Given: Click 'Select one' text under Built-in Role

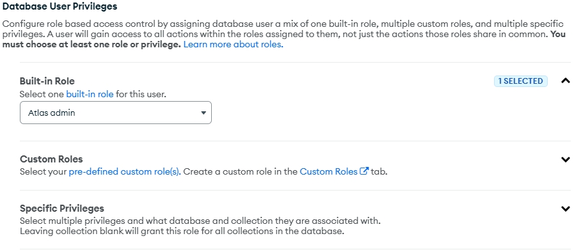Looking at the screenshot, I should 42,94.
